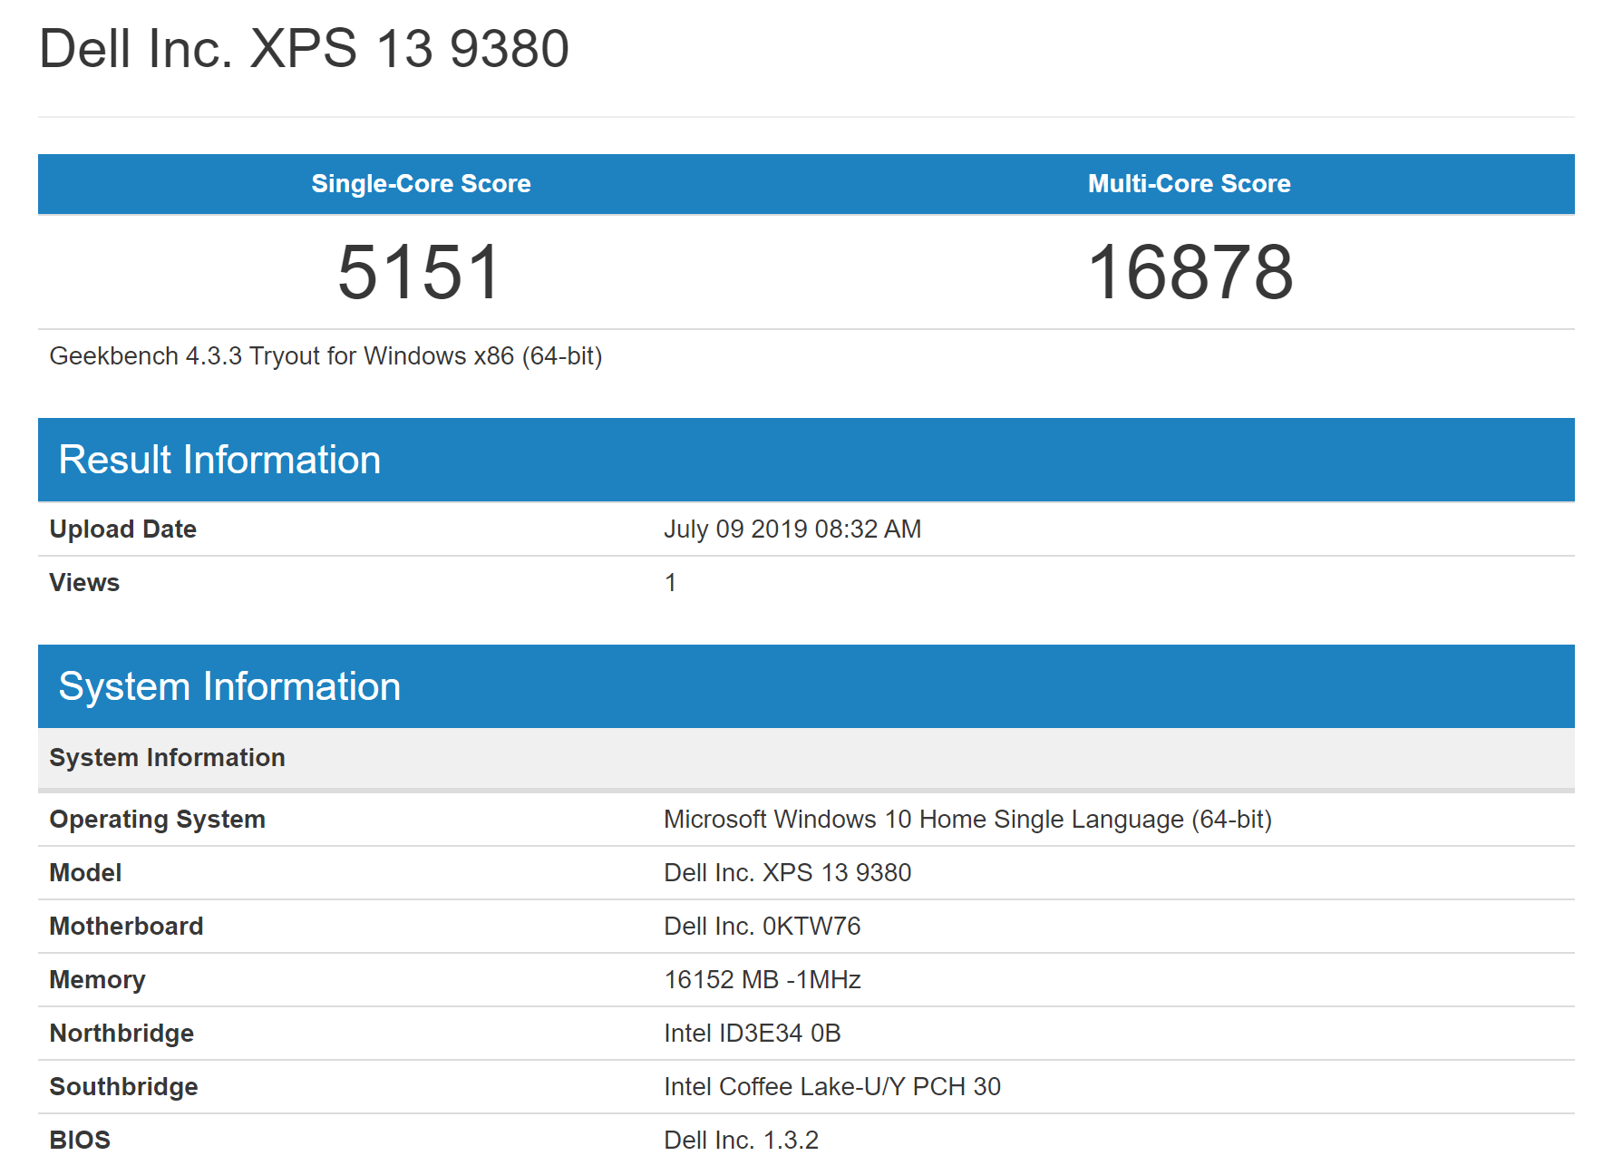Click the 'Dell Inc. XPS 13 9380' page title
Viewport: 1603px width, 1175px height.
[304, 48]
